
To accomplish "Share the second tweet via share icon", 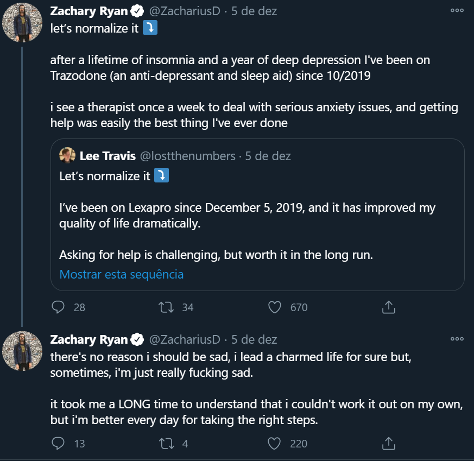I will pyautogui.click(x=388, y=444).
